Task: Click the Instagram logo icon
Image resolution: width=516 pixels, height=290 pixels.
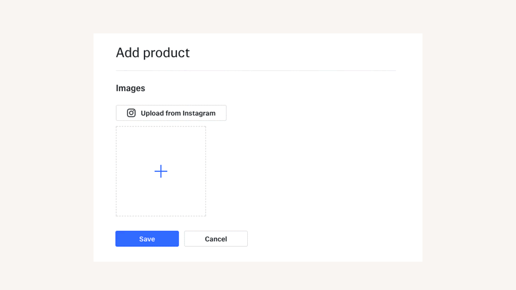Action: click(131, 113)
